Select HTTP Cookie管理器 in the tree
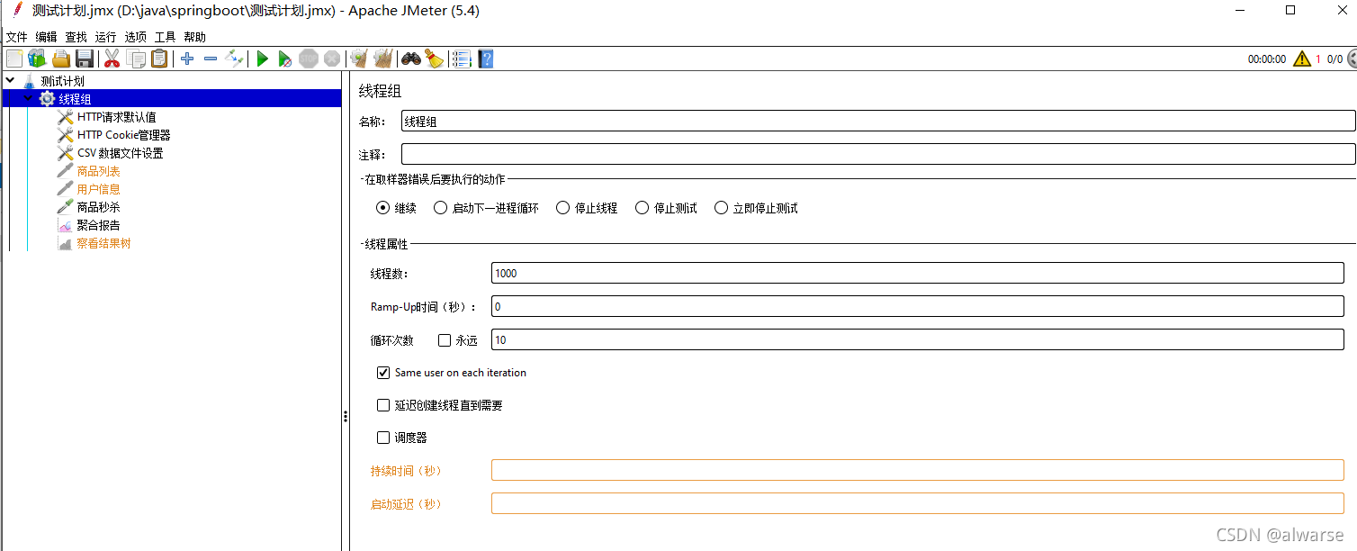The image size is (1357, 551). (x=123, y=135)
